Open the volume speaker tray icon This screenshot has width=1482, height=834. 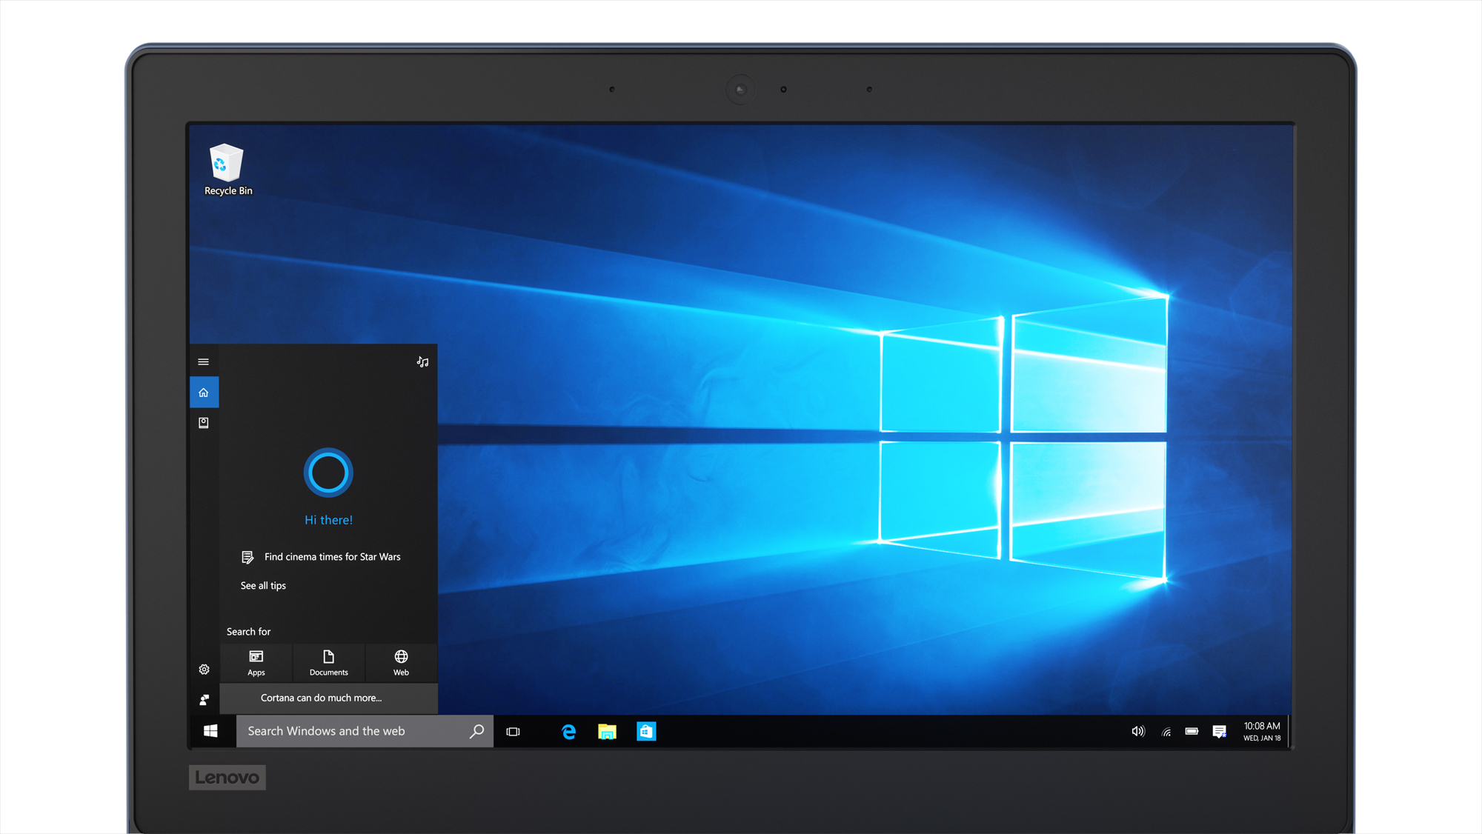point(1138,732)
